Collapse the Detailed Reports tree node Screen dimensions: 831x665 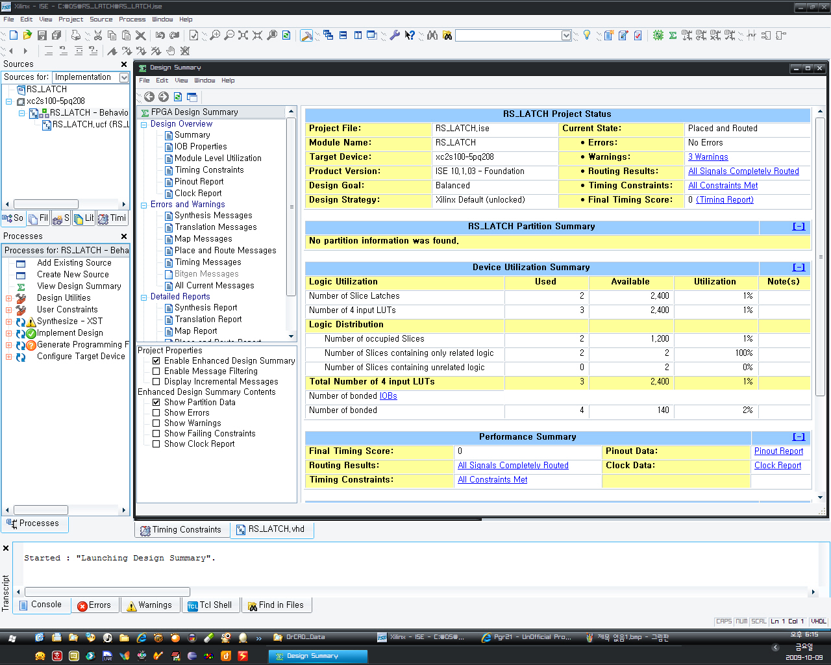coord(144,297)
